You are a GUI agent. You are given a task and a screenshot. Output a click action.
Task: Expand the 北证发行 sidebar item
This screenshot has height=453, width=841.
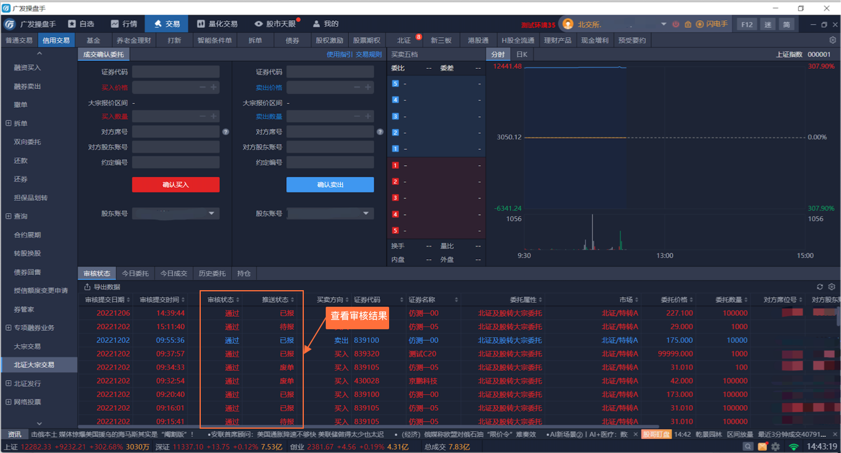(8, 383)
